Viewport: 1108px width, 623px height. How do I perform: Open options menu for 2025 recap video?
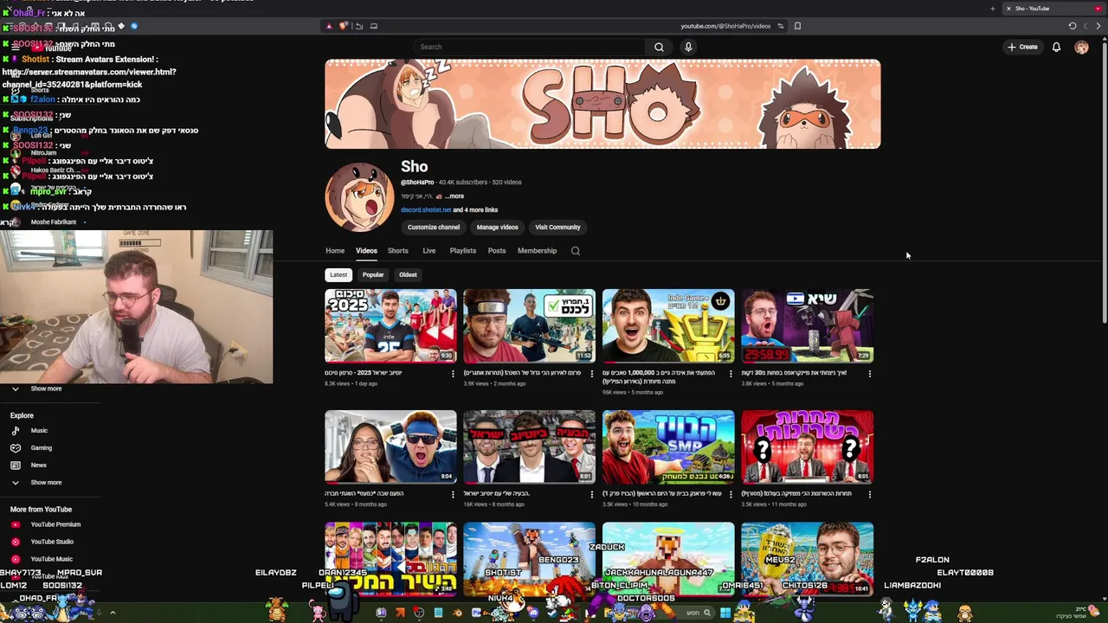[x=453, y=374]
